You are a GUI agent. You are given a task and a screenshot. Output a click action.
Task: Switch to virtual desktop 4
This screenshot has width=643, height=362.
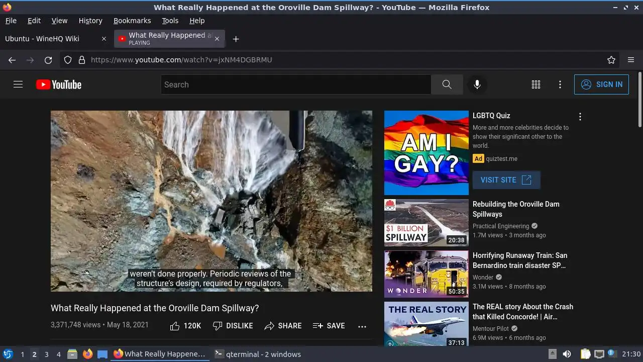coord(58,354)
